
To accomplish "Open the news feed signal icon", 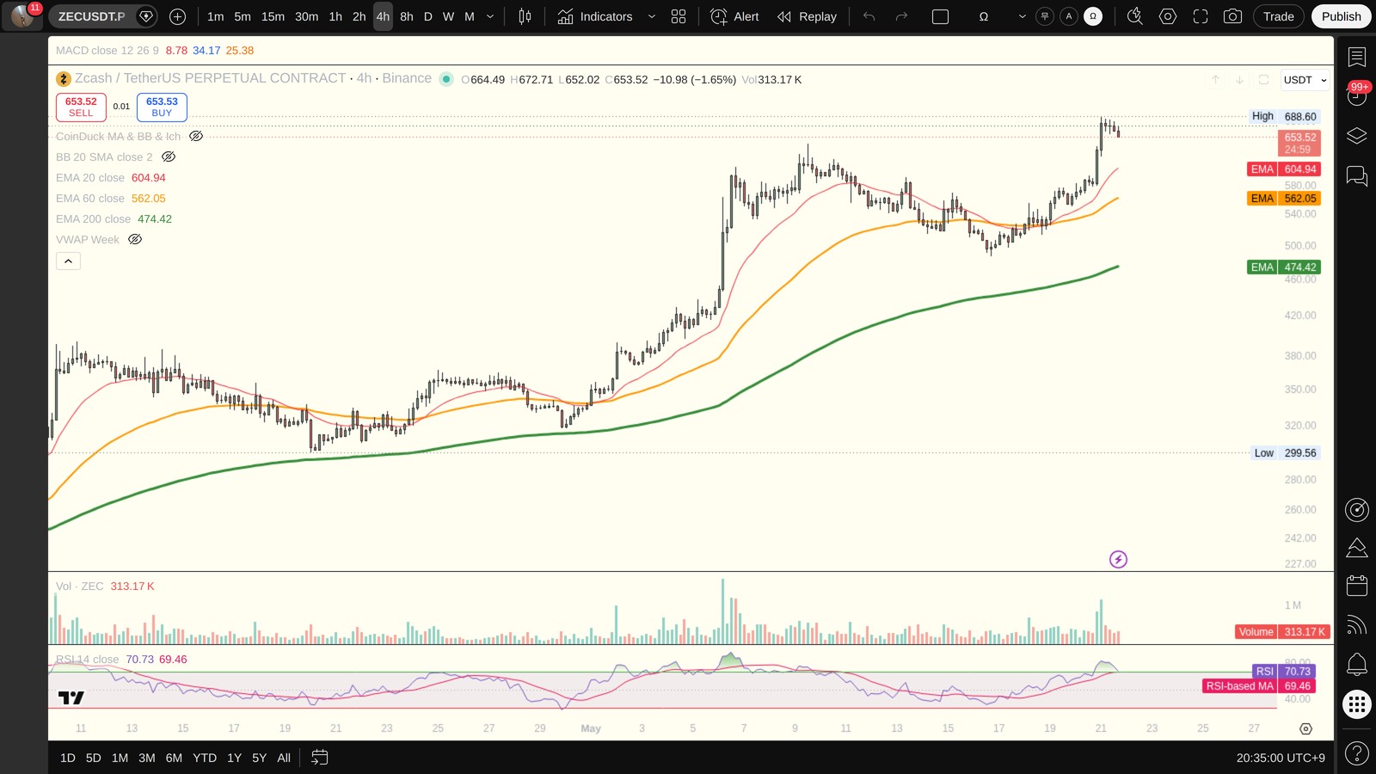I will [1357, 624].
